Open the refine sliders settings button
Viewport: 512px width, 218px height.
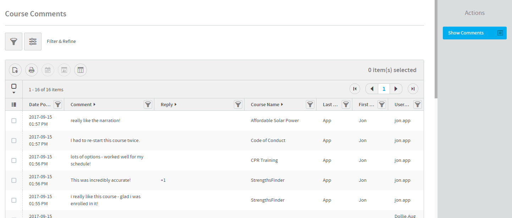[33, 42]
